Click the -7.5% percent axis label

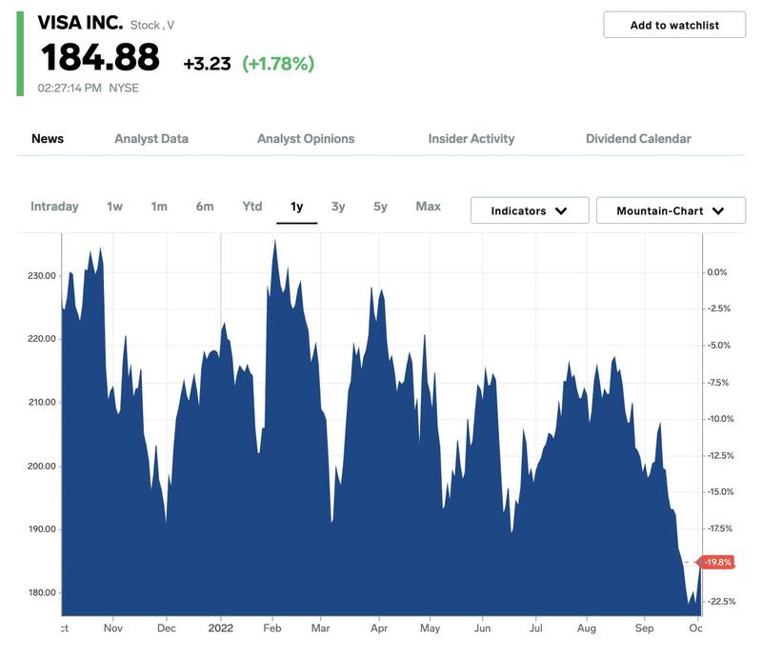click(x=719, y=383)
